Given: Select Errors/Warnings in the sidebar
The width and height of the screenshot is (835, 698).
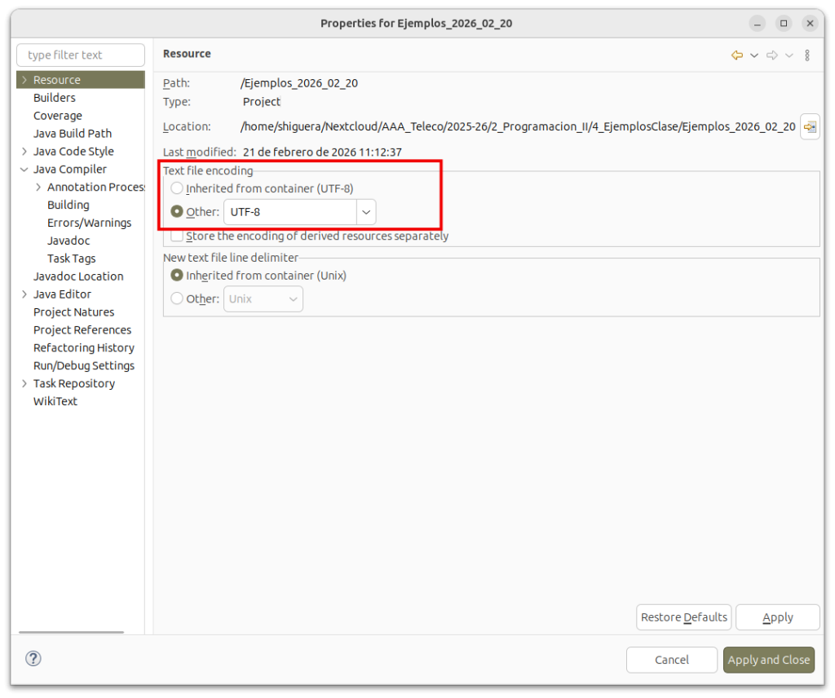Looking at the screenshot, I should click(x=89, y=223).
